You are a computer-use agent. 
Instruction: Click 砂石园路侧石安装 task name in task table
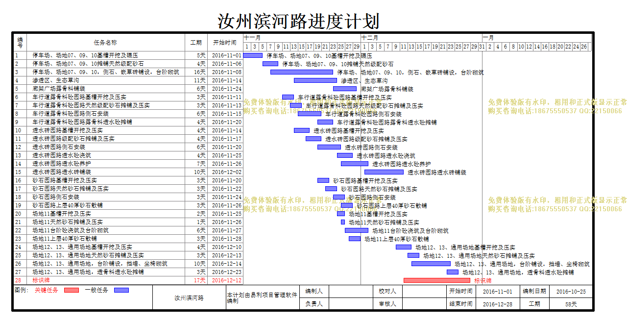56,197
